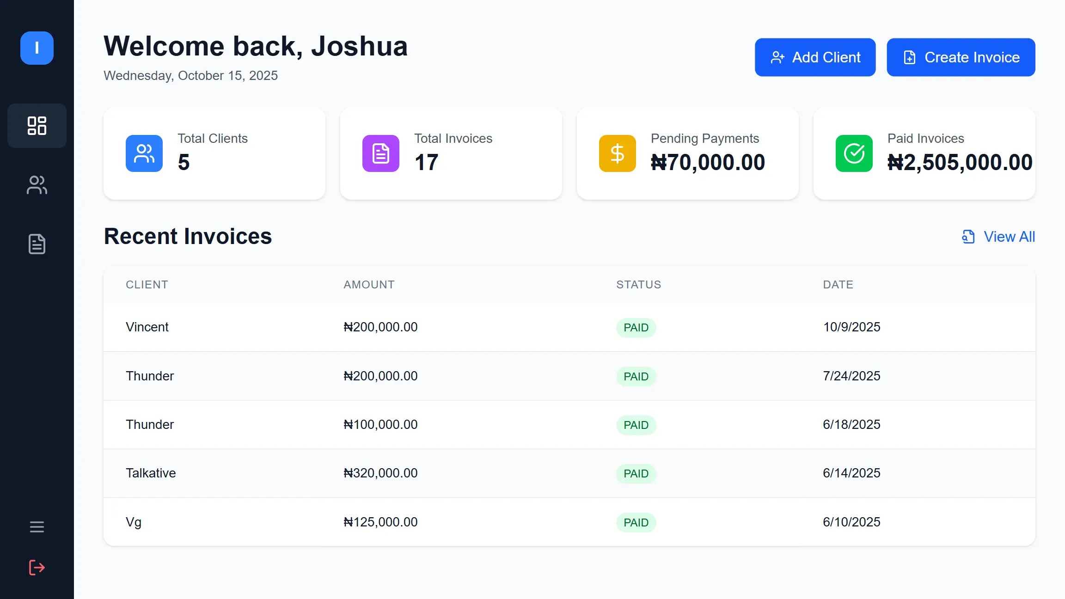Expand the sidebar with the hamburger menu
This screenshot has height=599, width=1065.
[x=37, y=527]
